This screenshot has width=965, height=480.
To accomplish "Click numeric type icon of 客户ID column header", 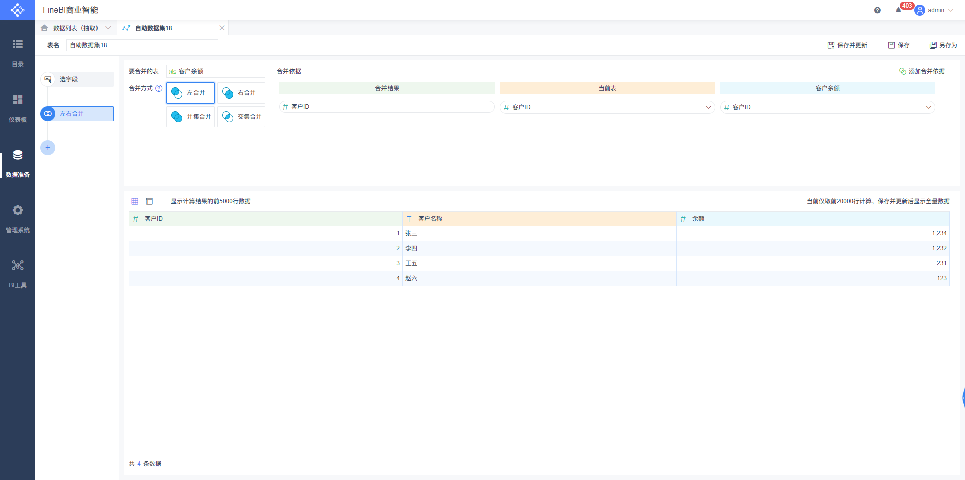I will (x=135, y=219).
